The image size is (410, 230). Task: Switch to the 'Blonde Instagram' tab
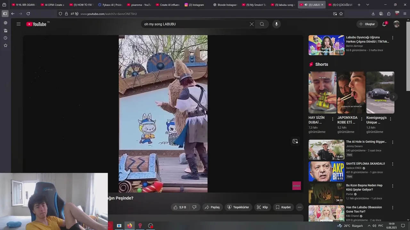point(225,5)
